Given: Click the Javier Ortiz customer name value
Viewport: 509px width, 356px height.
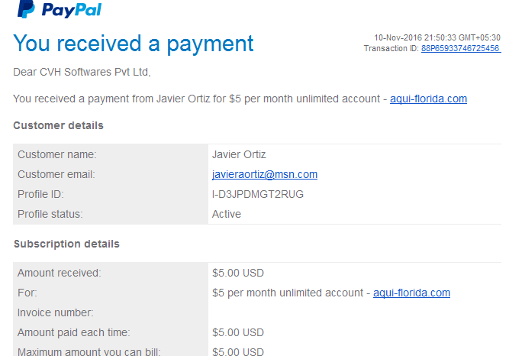Looking at the screenshot, I should point(239,154).
